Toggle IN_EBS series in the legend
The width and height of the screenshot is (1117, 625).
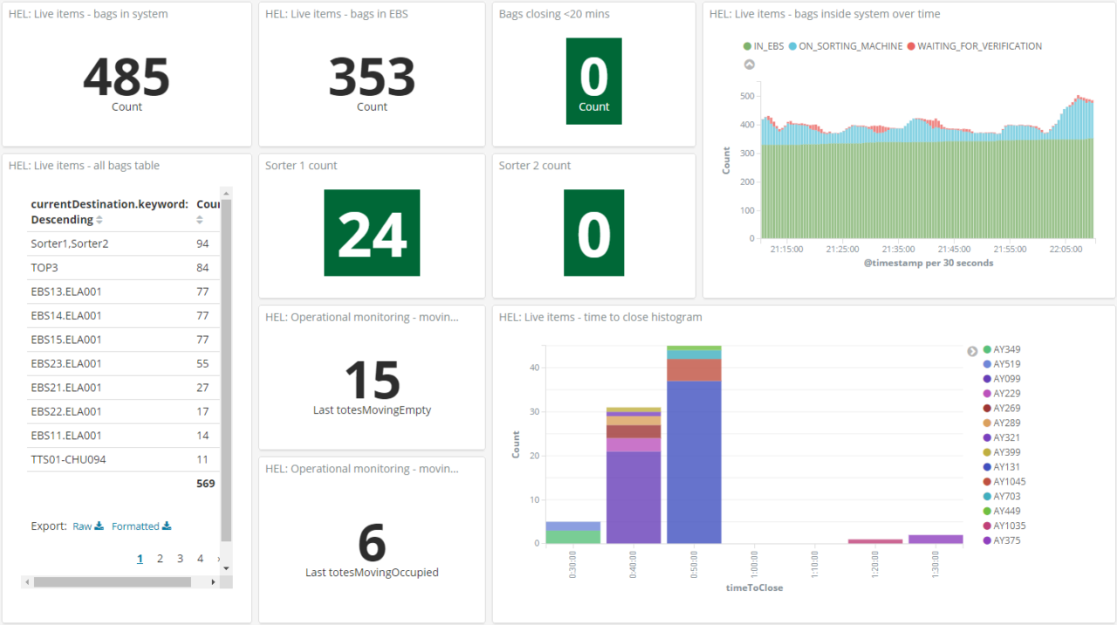point(764,46)
